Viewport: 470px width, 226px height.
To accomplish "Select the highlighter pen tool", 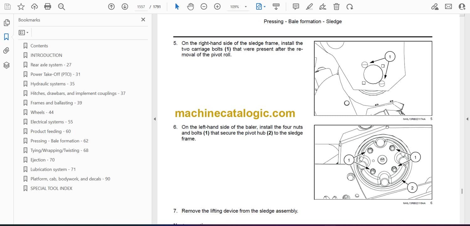I will click(x=309, y=7).
